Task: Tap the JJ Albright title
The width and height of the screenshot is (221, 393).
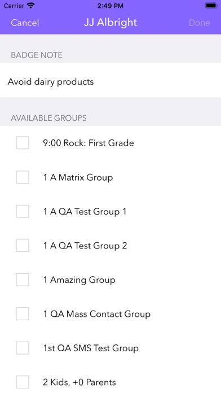Action: pos(111,23)
